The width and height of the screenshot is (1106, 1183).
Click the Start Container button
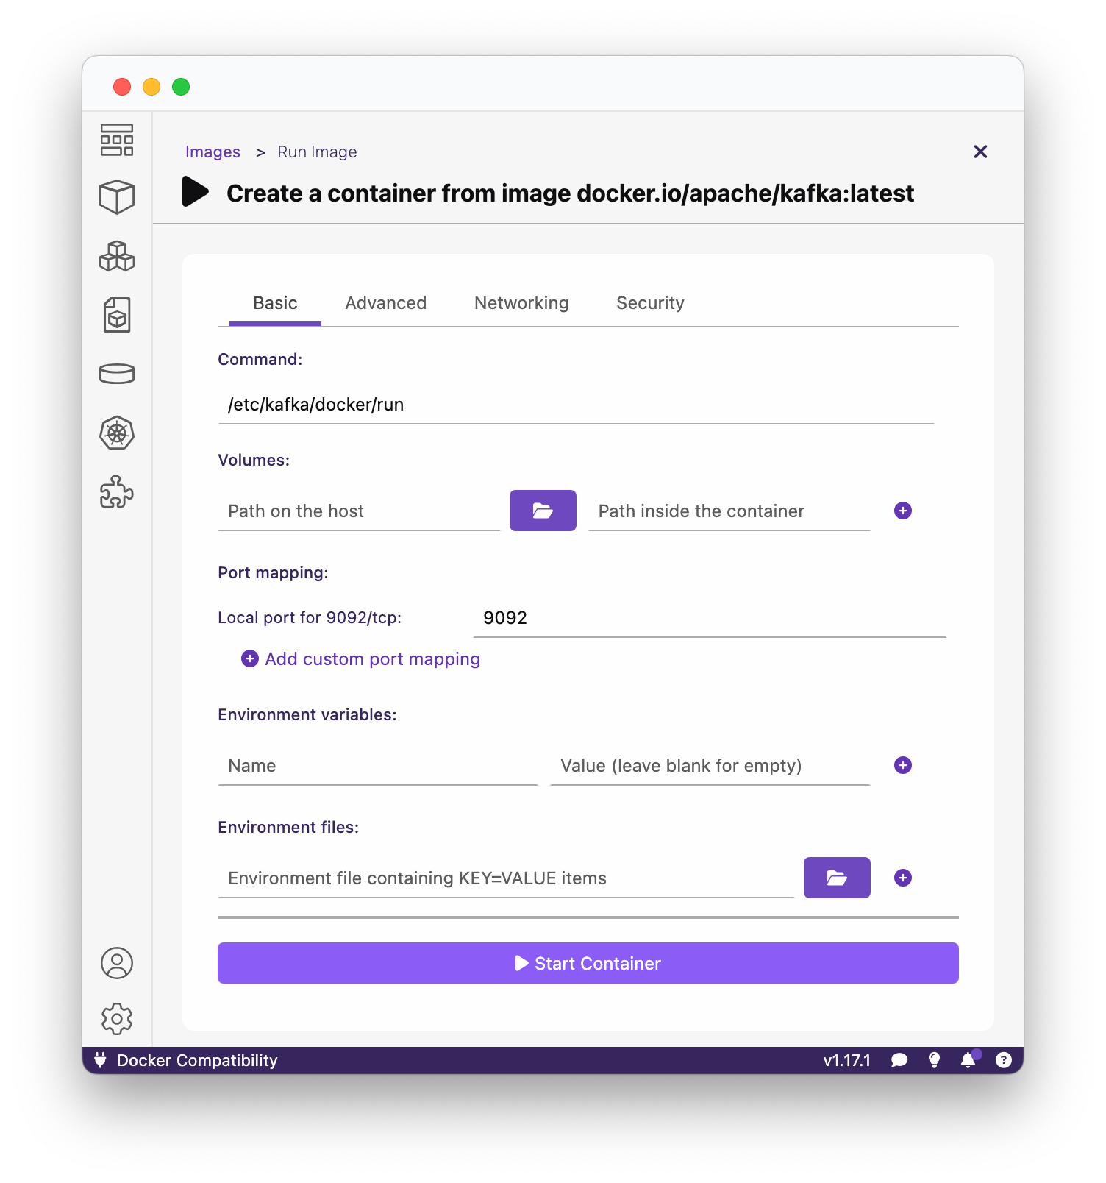coord(588,963)
